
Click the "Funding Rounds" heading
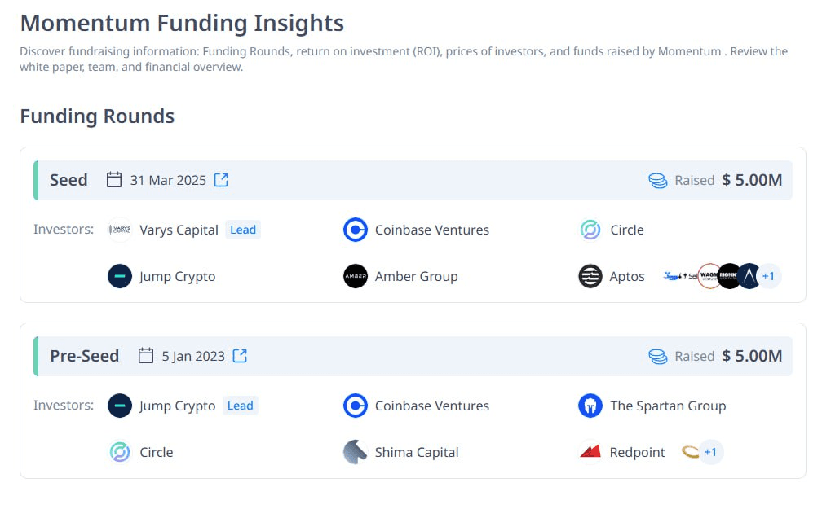97,116
